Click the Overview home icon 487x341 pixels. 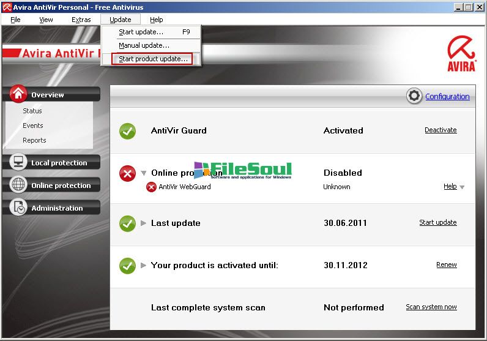(x=18, y=94)
